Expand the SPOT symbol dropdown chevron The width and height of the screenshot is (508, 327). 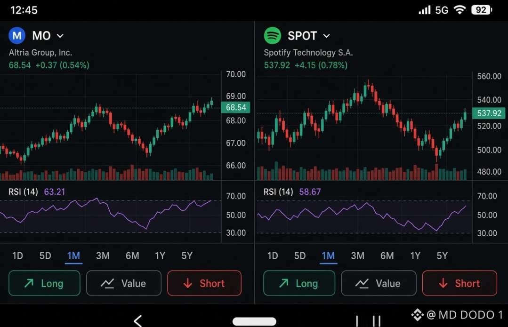[327, 36]
